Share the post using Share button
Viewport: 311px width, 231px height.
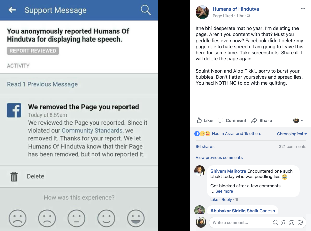(x=261, y=120)
